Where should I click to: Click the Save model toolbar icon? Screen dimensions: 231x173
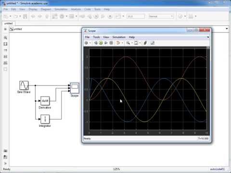pos(25,16)
